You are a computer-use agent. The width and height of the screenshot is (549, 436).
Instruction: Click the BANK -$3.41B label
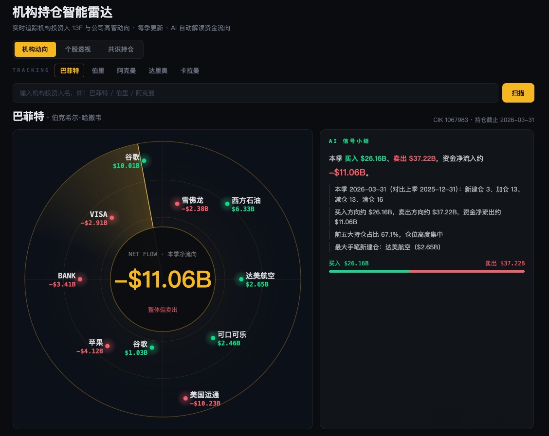[62, 279]
